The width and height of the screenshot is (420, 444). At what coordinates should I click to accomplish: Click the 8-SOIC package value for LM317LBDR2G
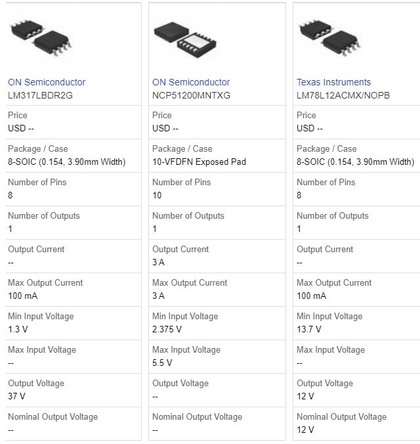[66, 162]
